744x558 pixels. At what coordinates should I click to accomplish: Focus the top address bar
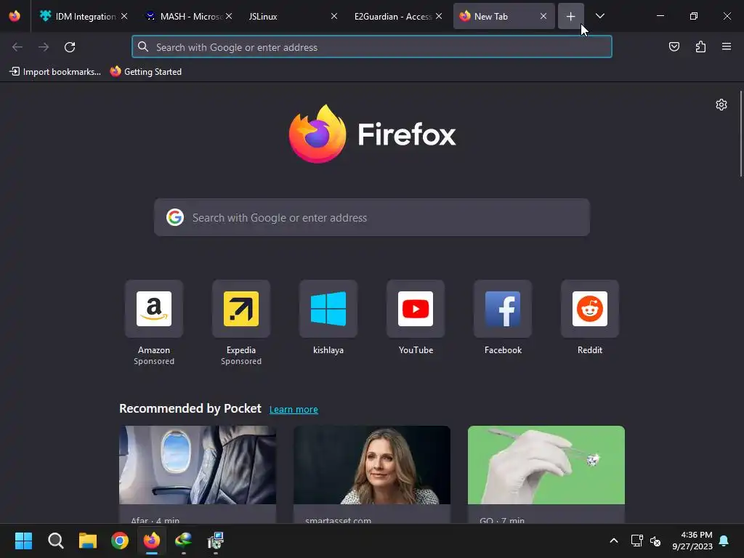point(371,47)
